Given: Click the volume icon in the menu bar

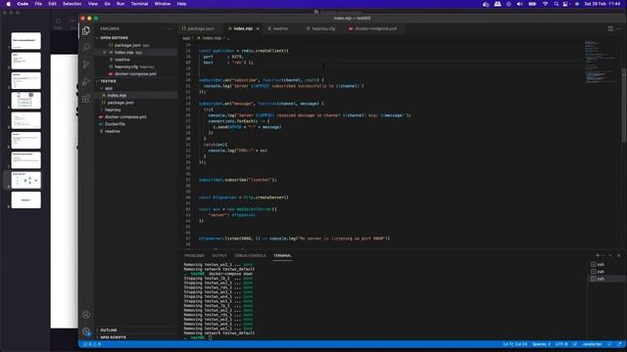Looking at the screenshot, I should click(519, 4).
